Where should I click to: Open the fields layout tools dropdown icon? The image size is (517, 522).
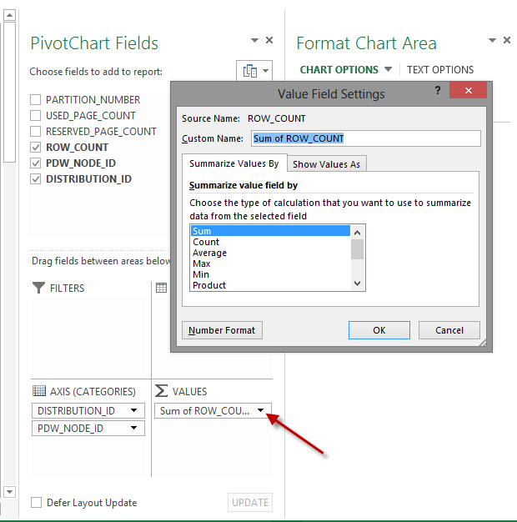point(254,71)
